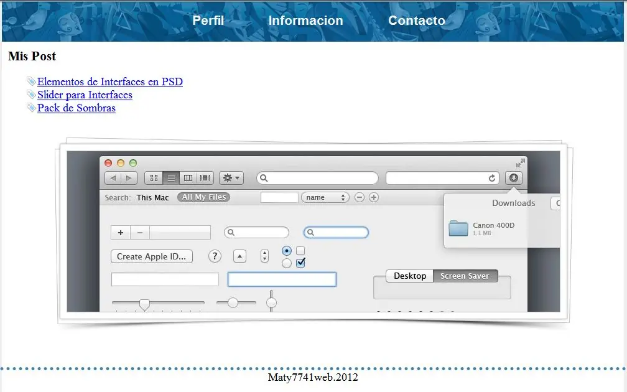Viewport: 627px width, 392px height.
Task: Open the Perfil navigation menu item
Action: [208, 21]
